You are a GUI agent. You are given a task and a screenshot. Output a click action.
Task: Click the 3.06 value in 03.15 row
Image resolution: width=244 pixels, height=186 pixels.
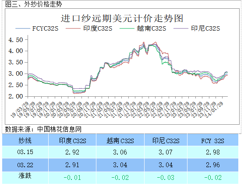(120, 152)
